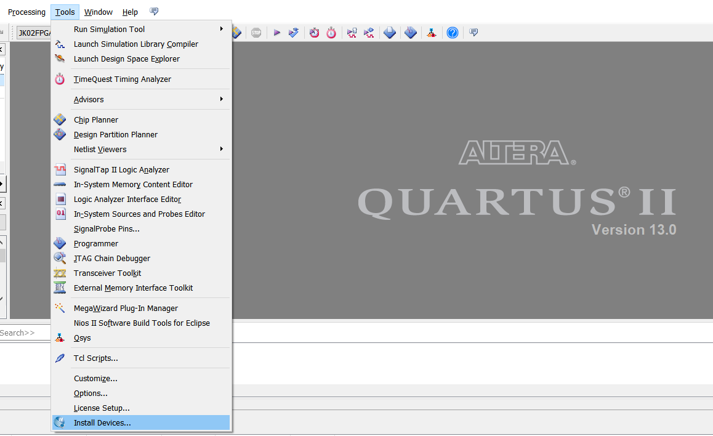Click the Chip Planner menu icon

pyautogui.click(x=60, y=119)
